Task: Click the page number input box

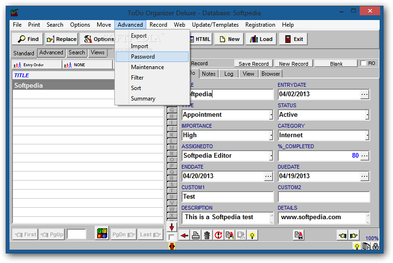Action: [x=77, y=234]
